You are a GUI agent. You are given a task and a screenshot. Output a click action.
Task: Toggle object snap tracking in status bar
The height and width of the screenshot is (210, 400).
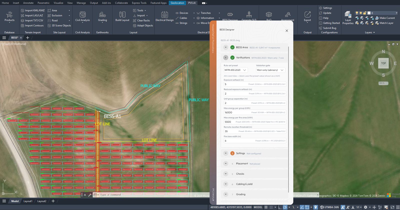point(302,207)
